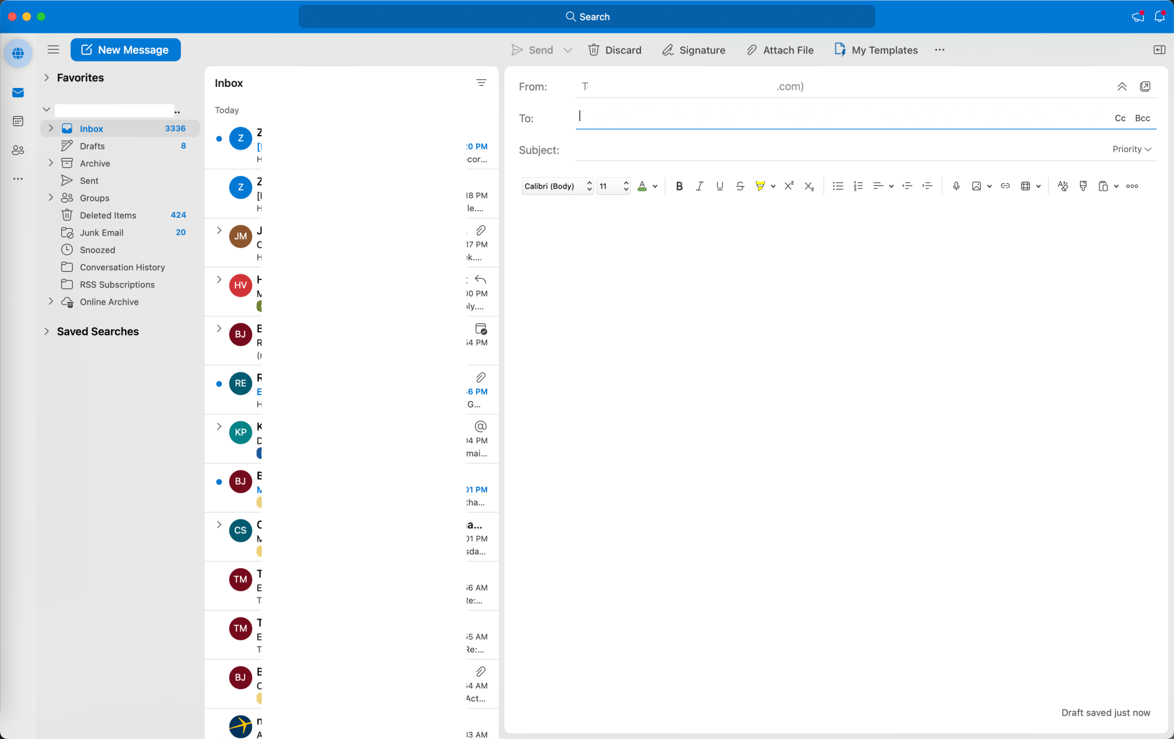This screenshot has width=1174, height=739.
Task: Expand Inbox folder subfolders
Action: [51, 128]
